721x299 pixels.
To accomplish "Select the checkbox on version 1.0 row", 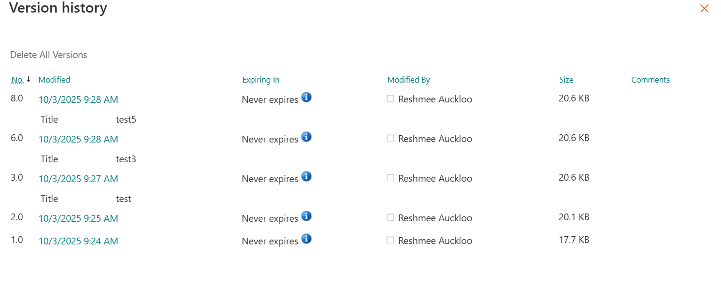I will coord(390,240).
